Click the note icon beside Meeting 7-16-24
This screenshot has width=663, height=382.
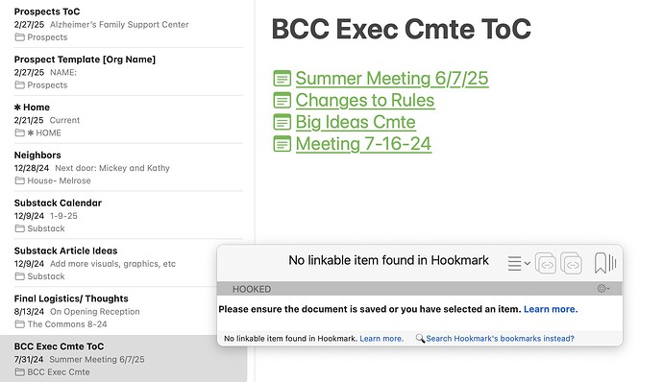[282, 144]
